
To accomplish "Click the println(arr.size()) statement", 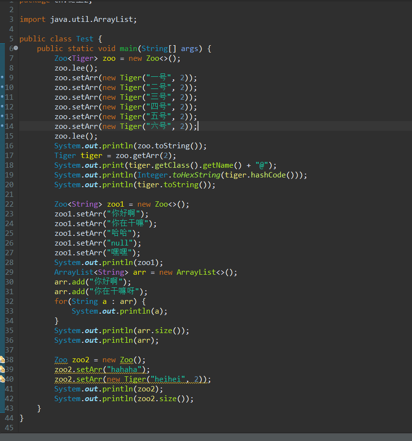I will point(122,331).
